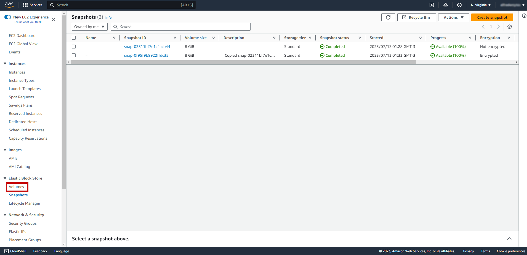
Task: Sort by Name column arrow
Action: click(x=114, y=38)
